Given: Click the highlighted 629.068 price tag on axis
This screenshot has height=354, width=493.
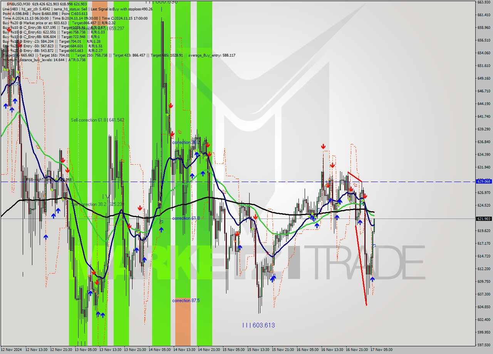Looking at the screenshot, I should click(484, 181).
